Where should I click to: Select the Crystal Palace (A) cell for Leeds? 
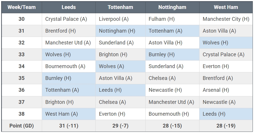point(66,19)
